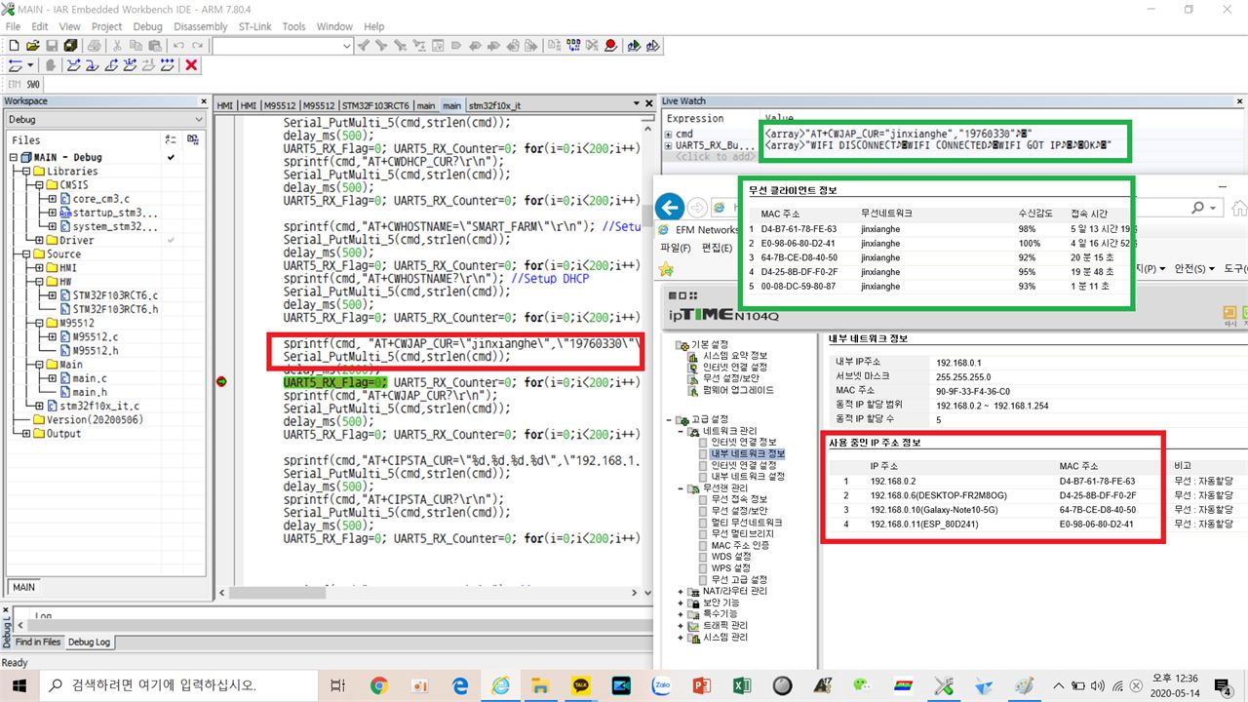Screen dimensions: 1248x702
Task: Click the Step Into debug icon
Action: (x=93, y=65)
